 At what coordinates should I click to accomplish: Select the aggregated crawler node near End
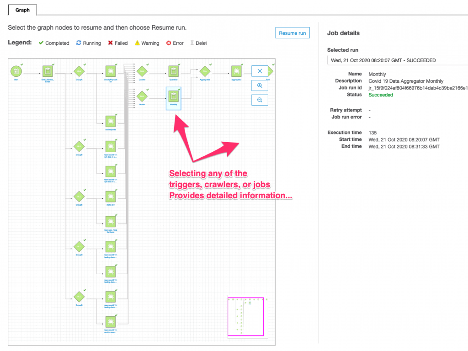236,71
